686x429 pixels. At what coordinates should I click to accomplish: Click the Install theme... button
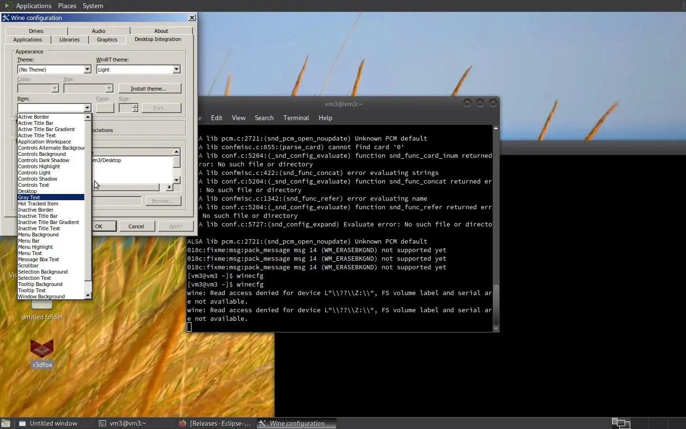tap(150, 89)
